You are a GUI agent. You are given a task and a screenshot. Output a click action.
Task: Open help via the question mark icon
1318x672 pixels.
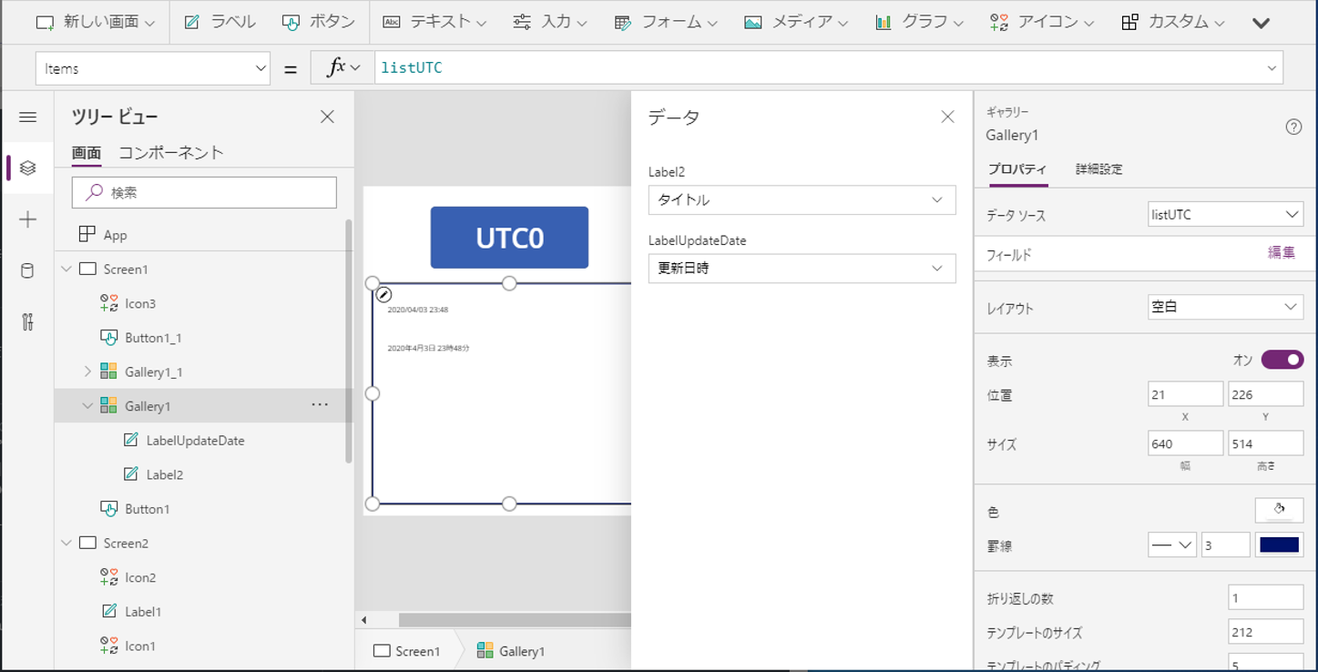click(x=1292, y=127)
